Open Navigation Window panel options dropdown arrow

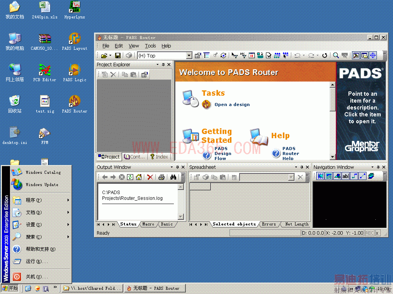[x=372, y=167]
